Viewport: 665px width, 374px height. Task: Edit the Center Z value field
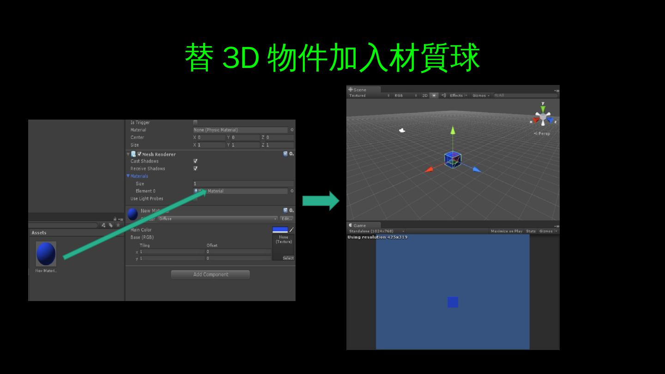coord(279,138)
